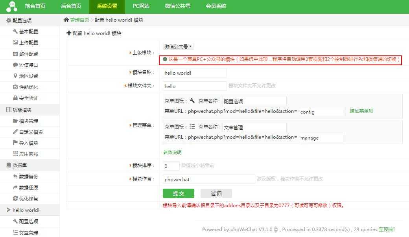This screenshot has width=409, height=237.
Task: Click the list menu icon in the 文章管理 menu row
Action: (192, 127)
